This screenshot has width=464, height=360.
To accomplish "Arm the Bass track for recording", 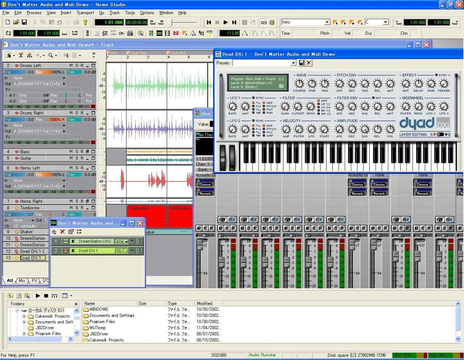I will tap(82, 152).
